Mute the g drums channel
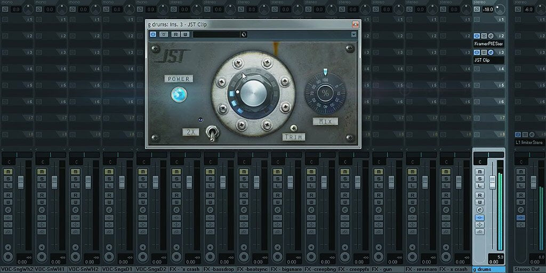The height and width of the screenshot is (273, 546). (480, 171)
